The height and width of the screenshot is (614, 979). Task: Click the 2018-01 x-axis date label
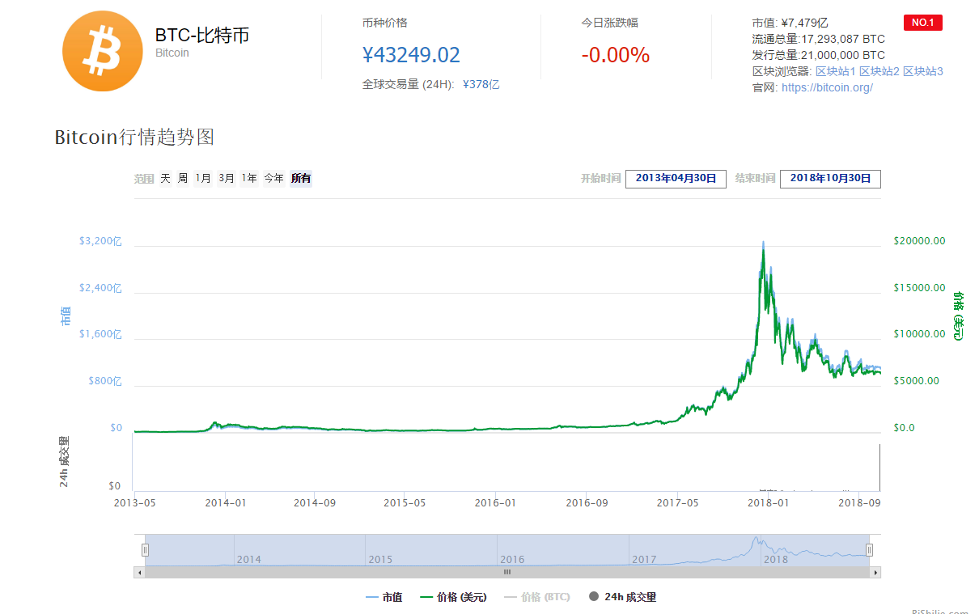pyautogui.click(x=769, y=502)
